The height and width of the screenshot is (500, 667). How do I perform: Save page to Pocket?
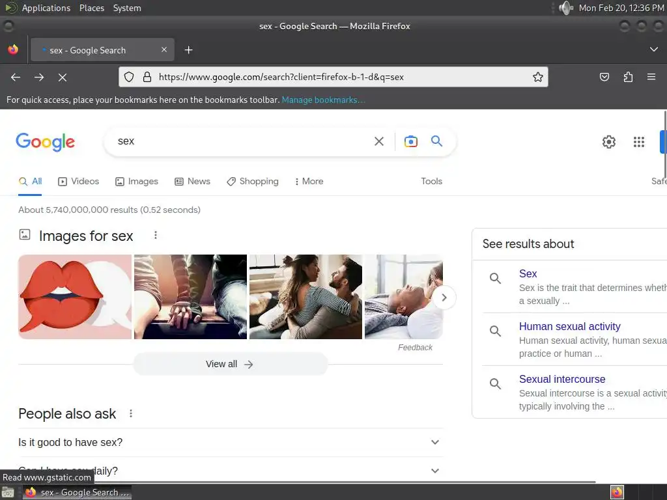click(604, 77)
